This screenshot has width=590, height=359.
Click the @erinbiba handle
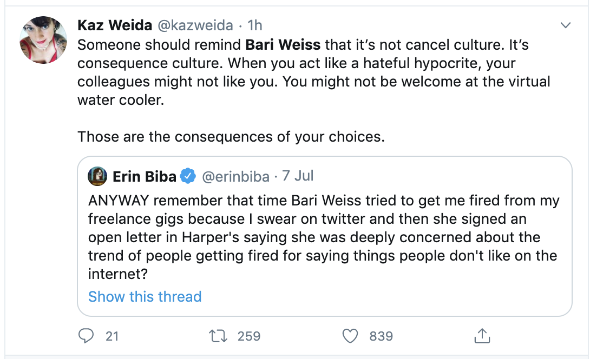point(234,176)
